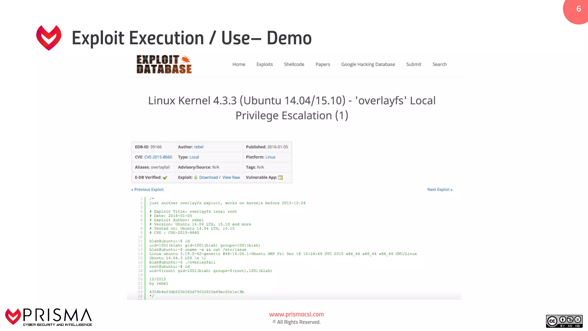This screenshot has width=588, height=331.
Task: Click the exploit page title heading
Action: [292, 108]
